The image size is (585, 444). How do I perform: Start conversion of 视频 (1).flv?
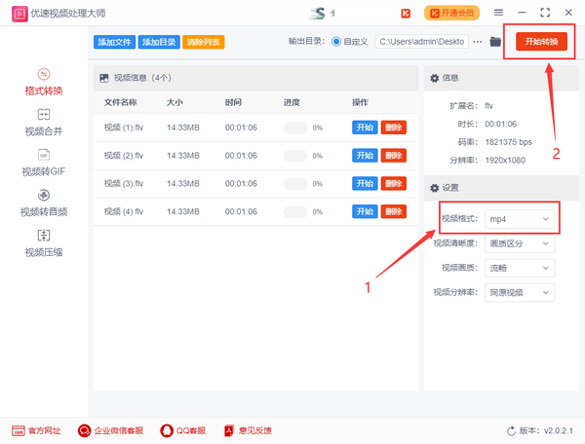365,128
